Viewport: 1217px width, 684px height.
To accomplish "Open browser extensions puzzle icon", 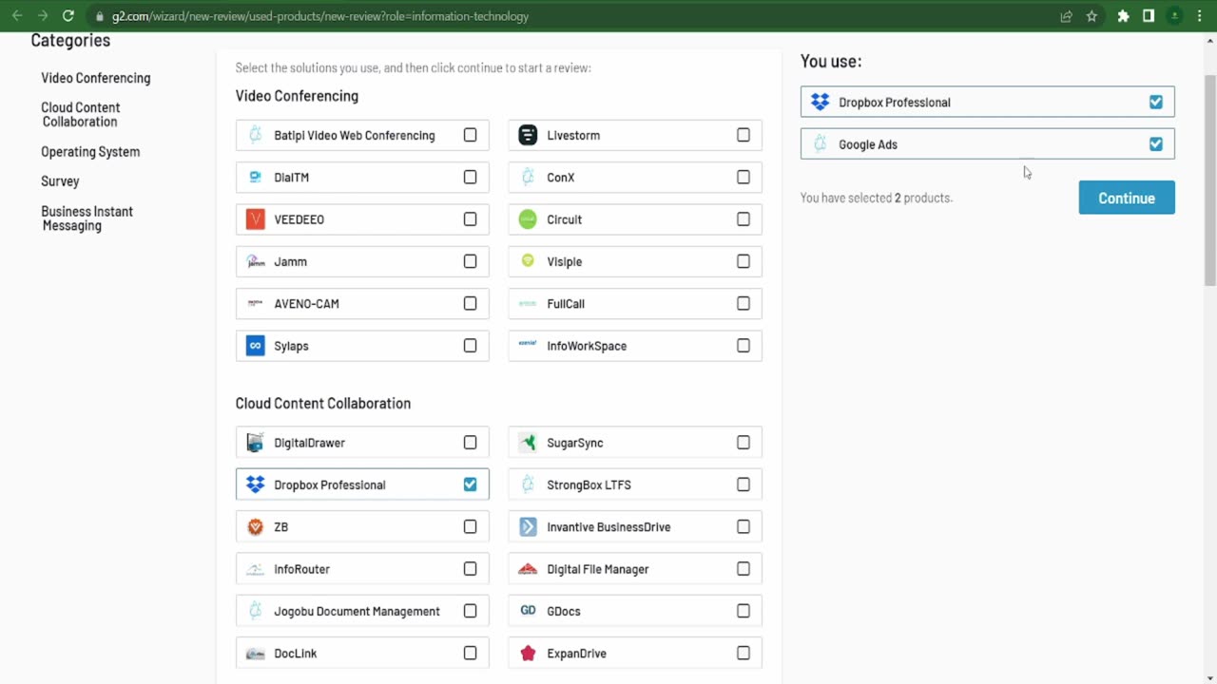I will 1123,16.
